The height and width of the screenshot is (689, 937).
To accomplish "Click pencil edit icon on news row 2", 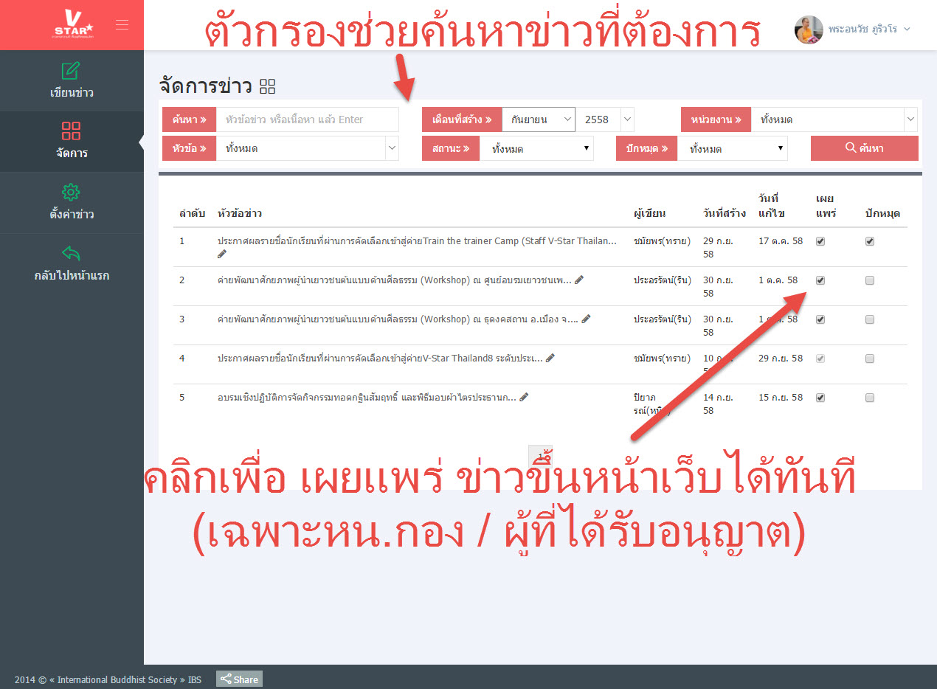I will pos(579,280).
